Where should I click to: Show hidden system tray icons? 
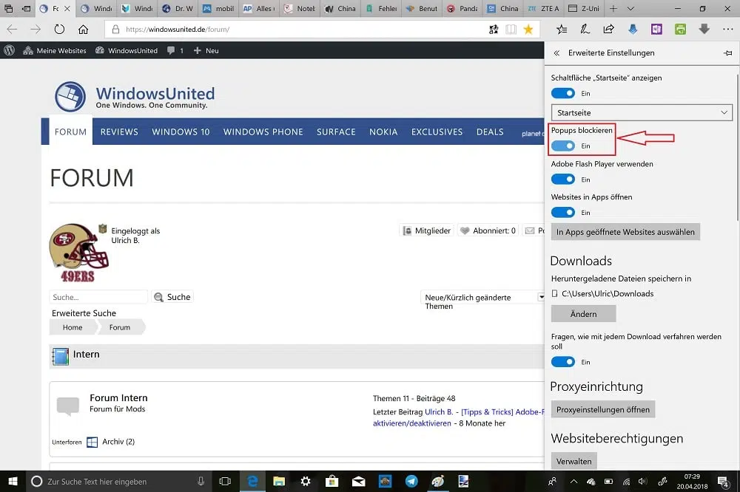pyautogui.click(x=574, y=481)
